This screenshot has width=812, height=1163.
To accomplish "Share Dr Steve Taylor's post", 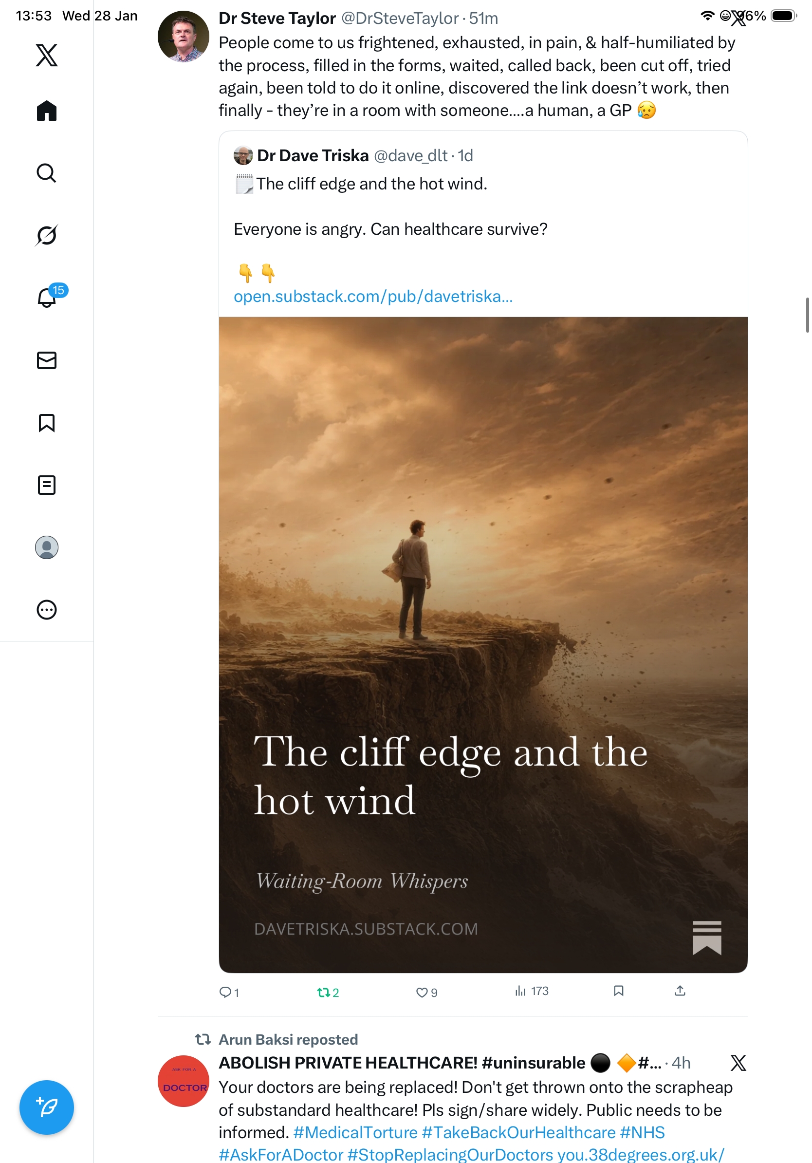I will click(680, 990).
